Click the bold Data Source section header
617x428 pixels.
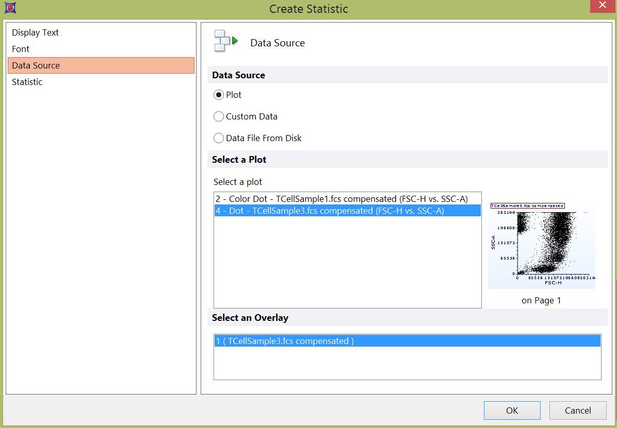click(238, 75)
